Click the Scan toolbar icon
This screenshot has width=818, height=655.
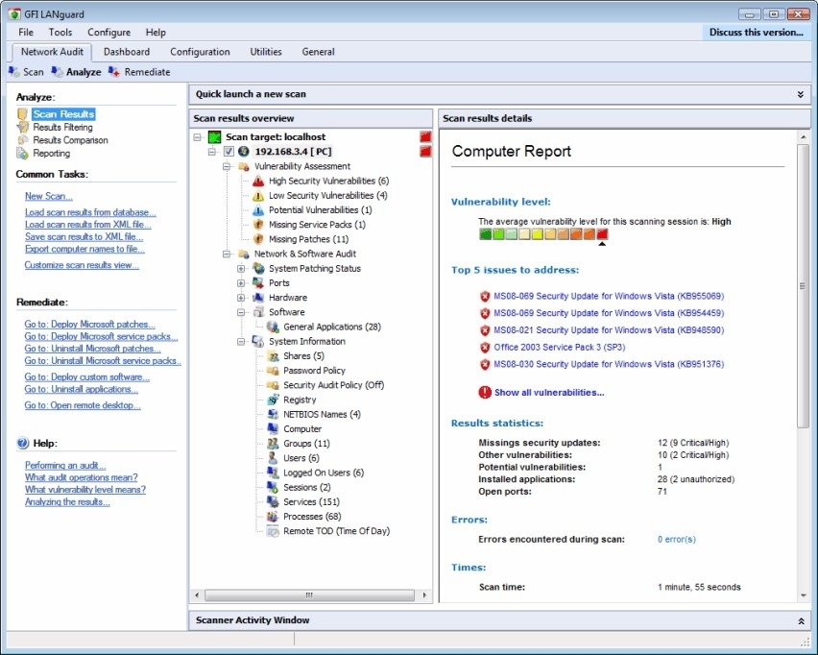click(14, 72)
